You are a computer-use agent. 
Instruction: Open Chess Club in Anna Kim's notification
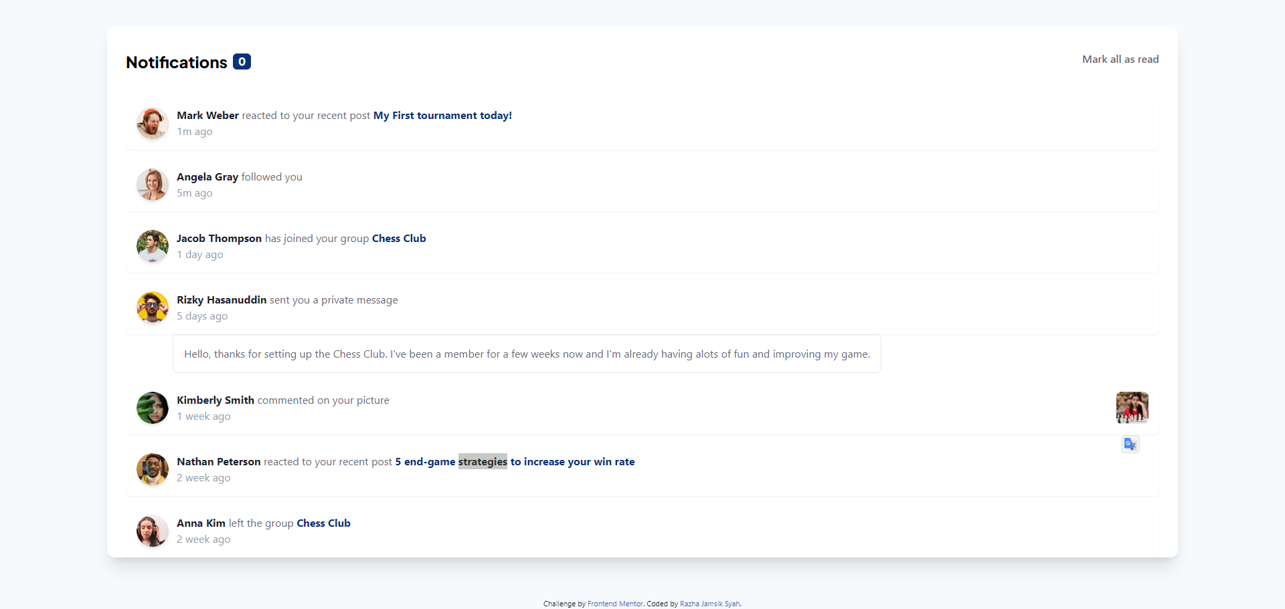[x=323, y=523]
